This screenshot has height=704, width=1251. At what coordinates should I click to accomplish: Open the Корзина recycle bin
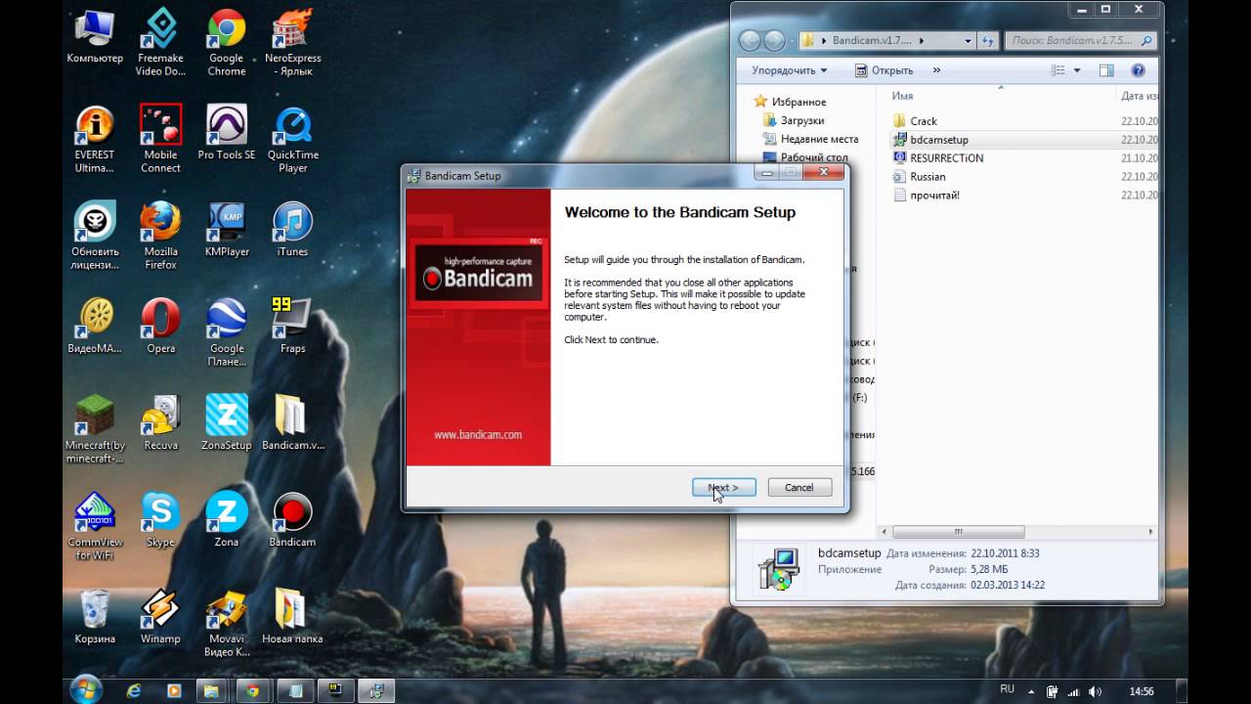click(x=95, y=617)
